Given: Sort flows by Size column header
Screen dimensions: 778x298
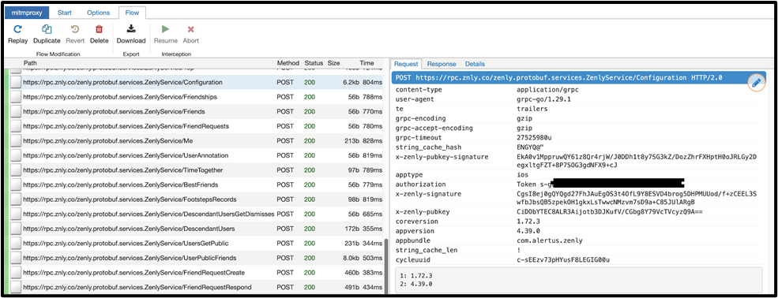Looking at the screenshot, I should (x=334, y=63).
